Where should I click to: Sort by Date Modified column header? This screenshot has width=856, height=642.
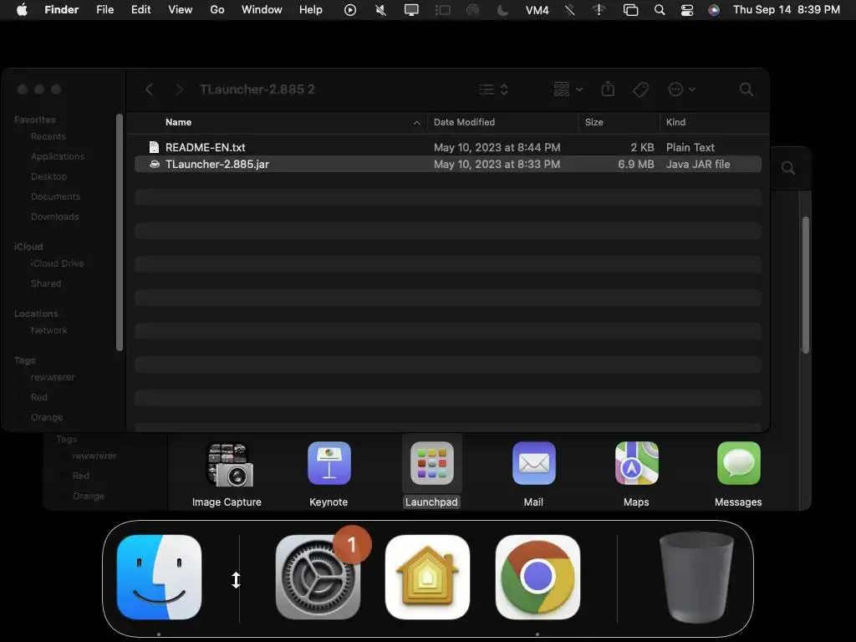464,122
